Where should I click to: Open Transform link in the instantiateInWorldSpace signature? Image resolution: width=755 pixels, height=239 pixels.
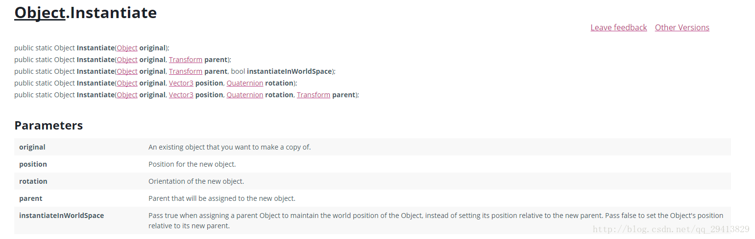[x=186, y=71]
